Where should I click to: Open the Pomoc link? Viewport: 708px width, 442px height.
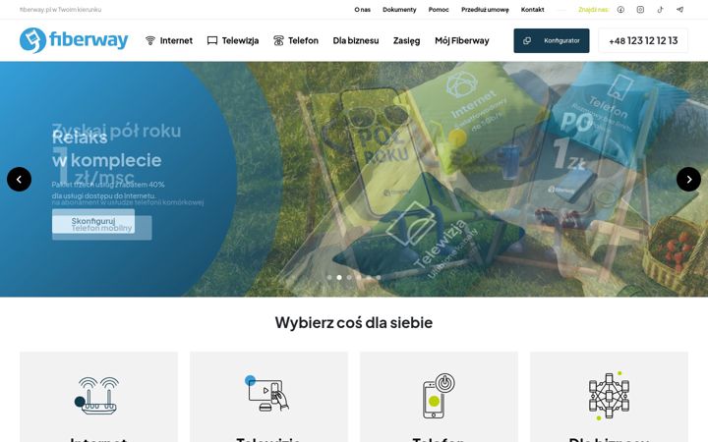(x=439, y=10)
